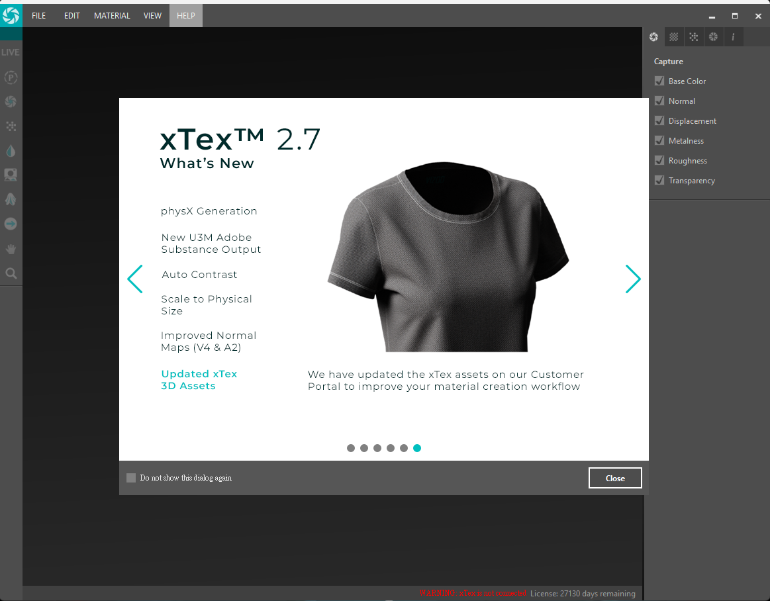Select the aperture capture icon in sidebar
This screenshot has height=601, width=770.
[x=11, y=102]
